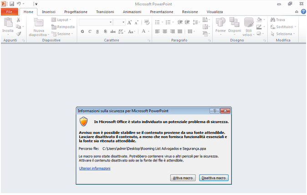Click the Trova binoculars icon
The height and width of the screenshot is (195, 307).
point(272,19)
